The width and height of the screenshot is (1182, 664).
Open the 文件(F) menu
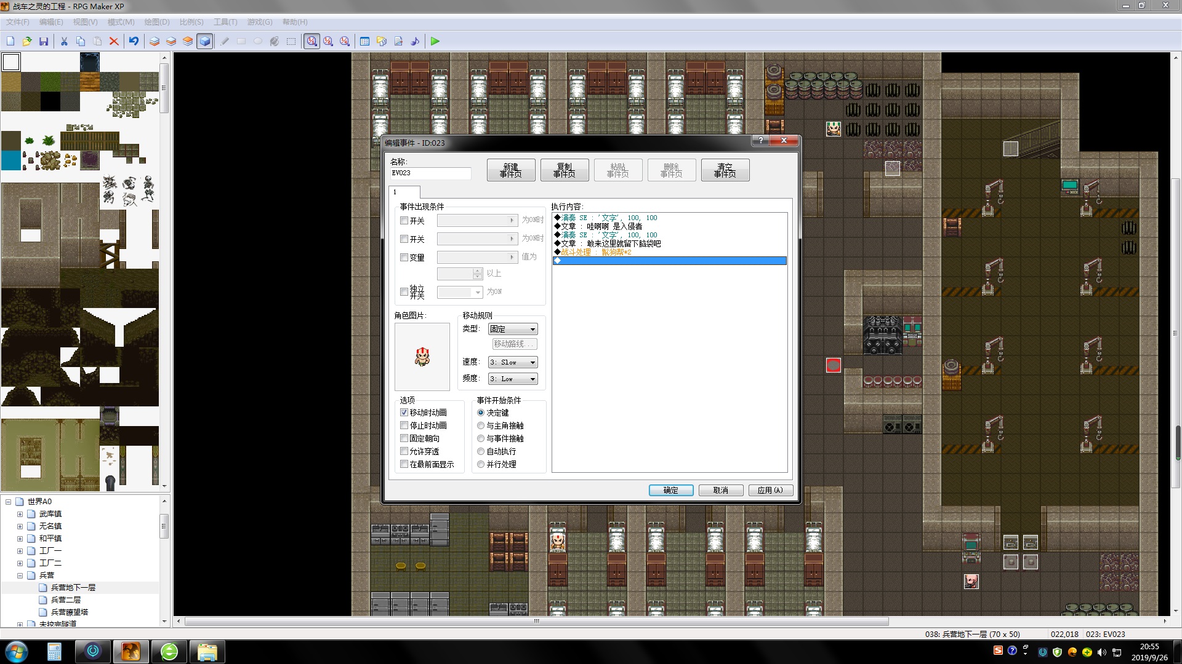coord(18,22)
